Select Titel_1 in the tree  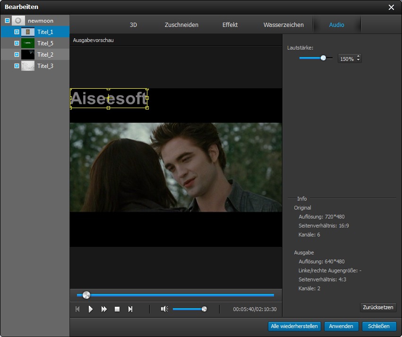pyautogui.click(x=45, y=32)
